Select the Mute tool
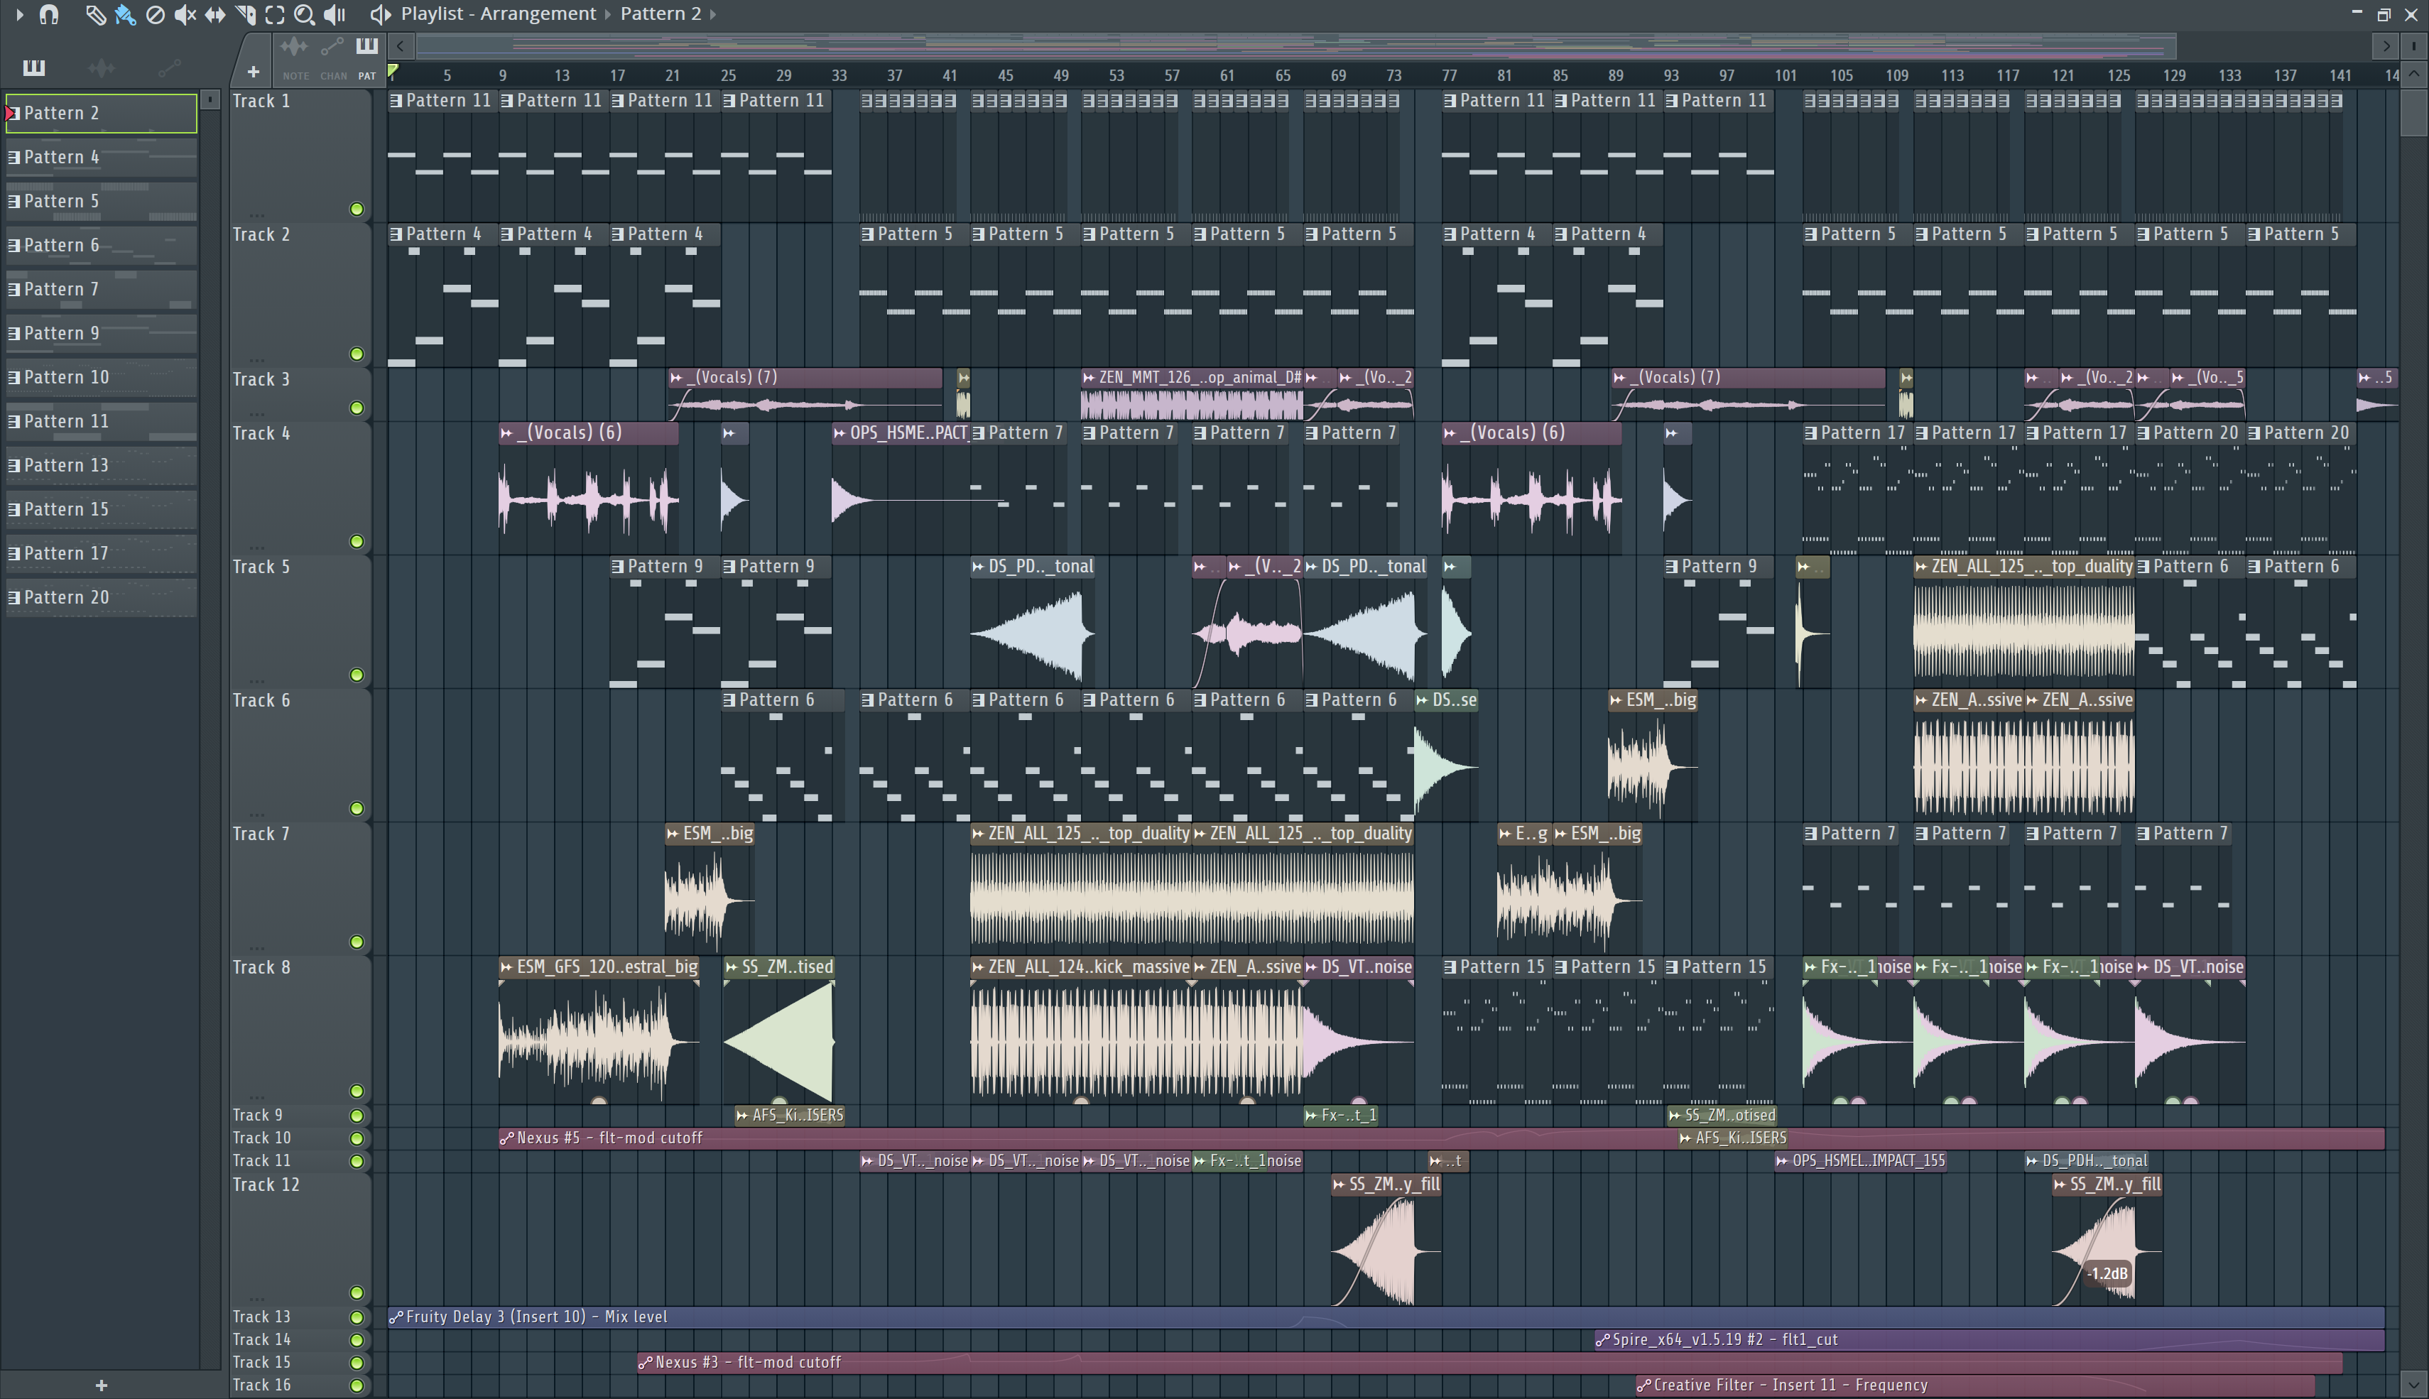This screenshot has width=2429, height=1399. 185,14
